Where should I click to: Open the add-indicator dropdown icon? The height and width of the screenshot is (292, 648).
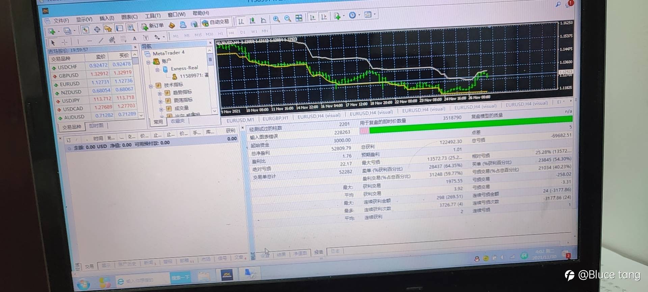coord(338,16)
